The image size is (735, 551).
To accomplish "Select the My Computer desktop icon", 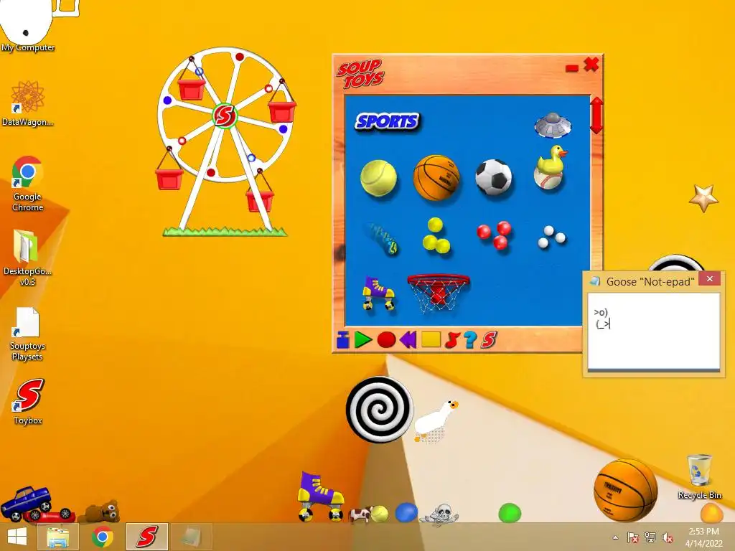I will coord(28,26).
